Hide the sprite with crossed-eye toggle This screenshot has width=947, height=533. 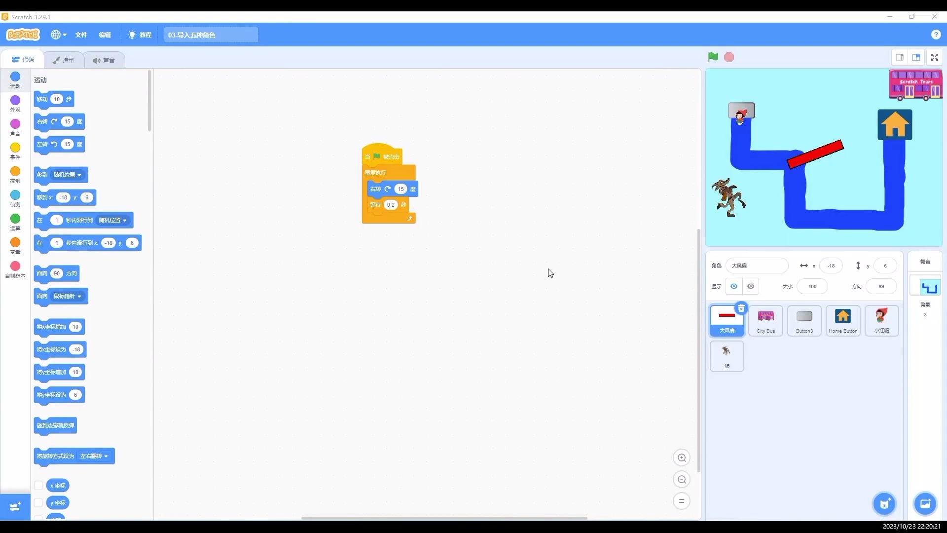pos(750,286)
